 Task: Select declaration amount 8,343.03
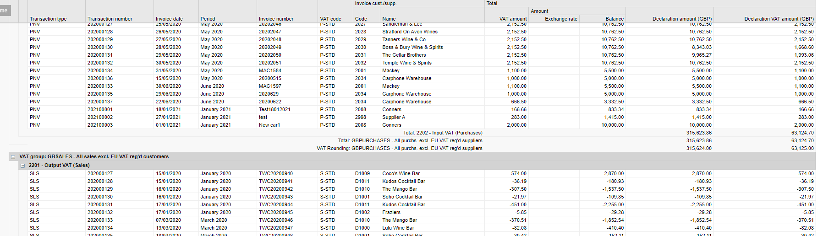[702, 47]
